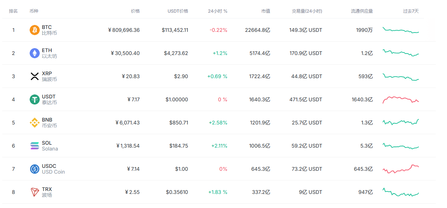Image resolution: width=447 pixels, height=208 pixels.
Task: Sort by 交易量(24小时) column header
Action: click(x=307, y=11)
